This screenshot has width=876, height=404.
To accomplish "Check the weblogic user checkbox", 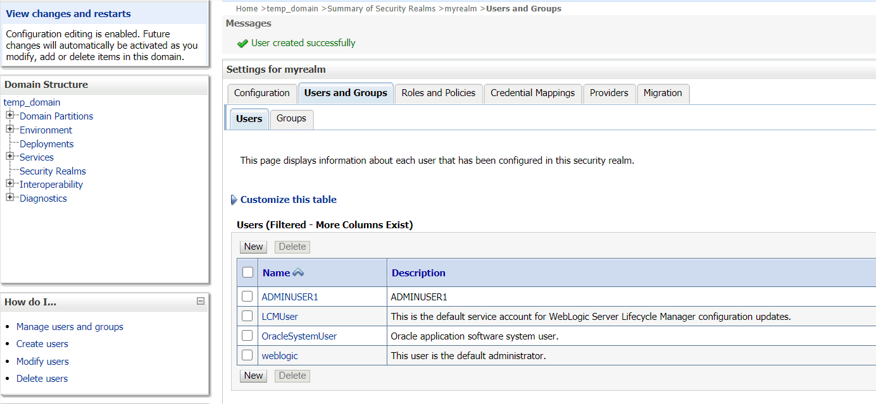I will (247, 355).
